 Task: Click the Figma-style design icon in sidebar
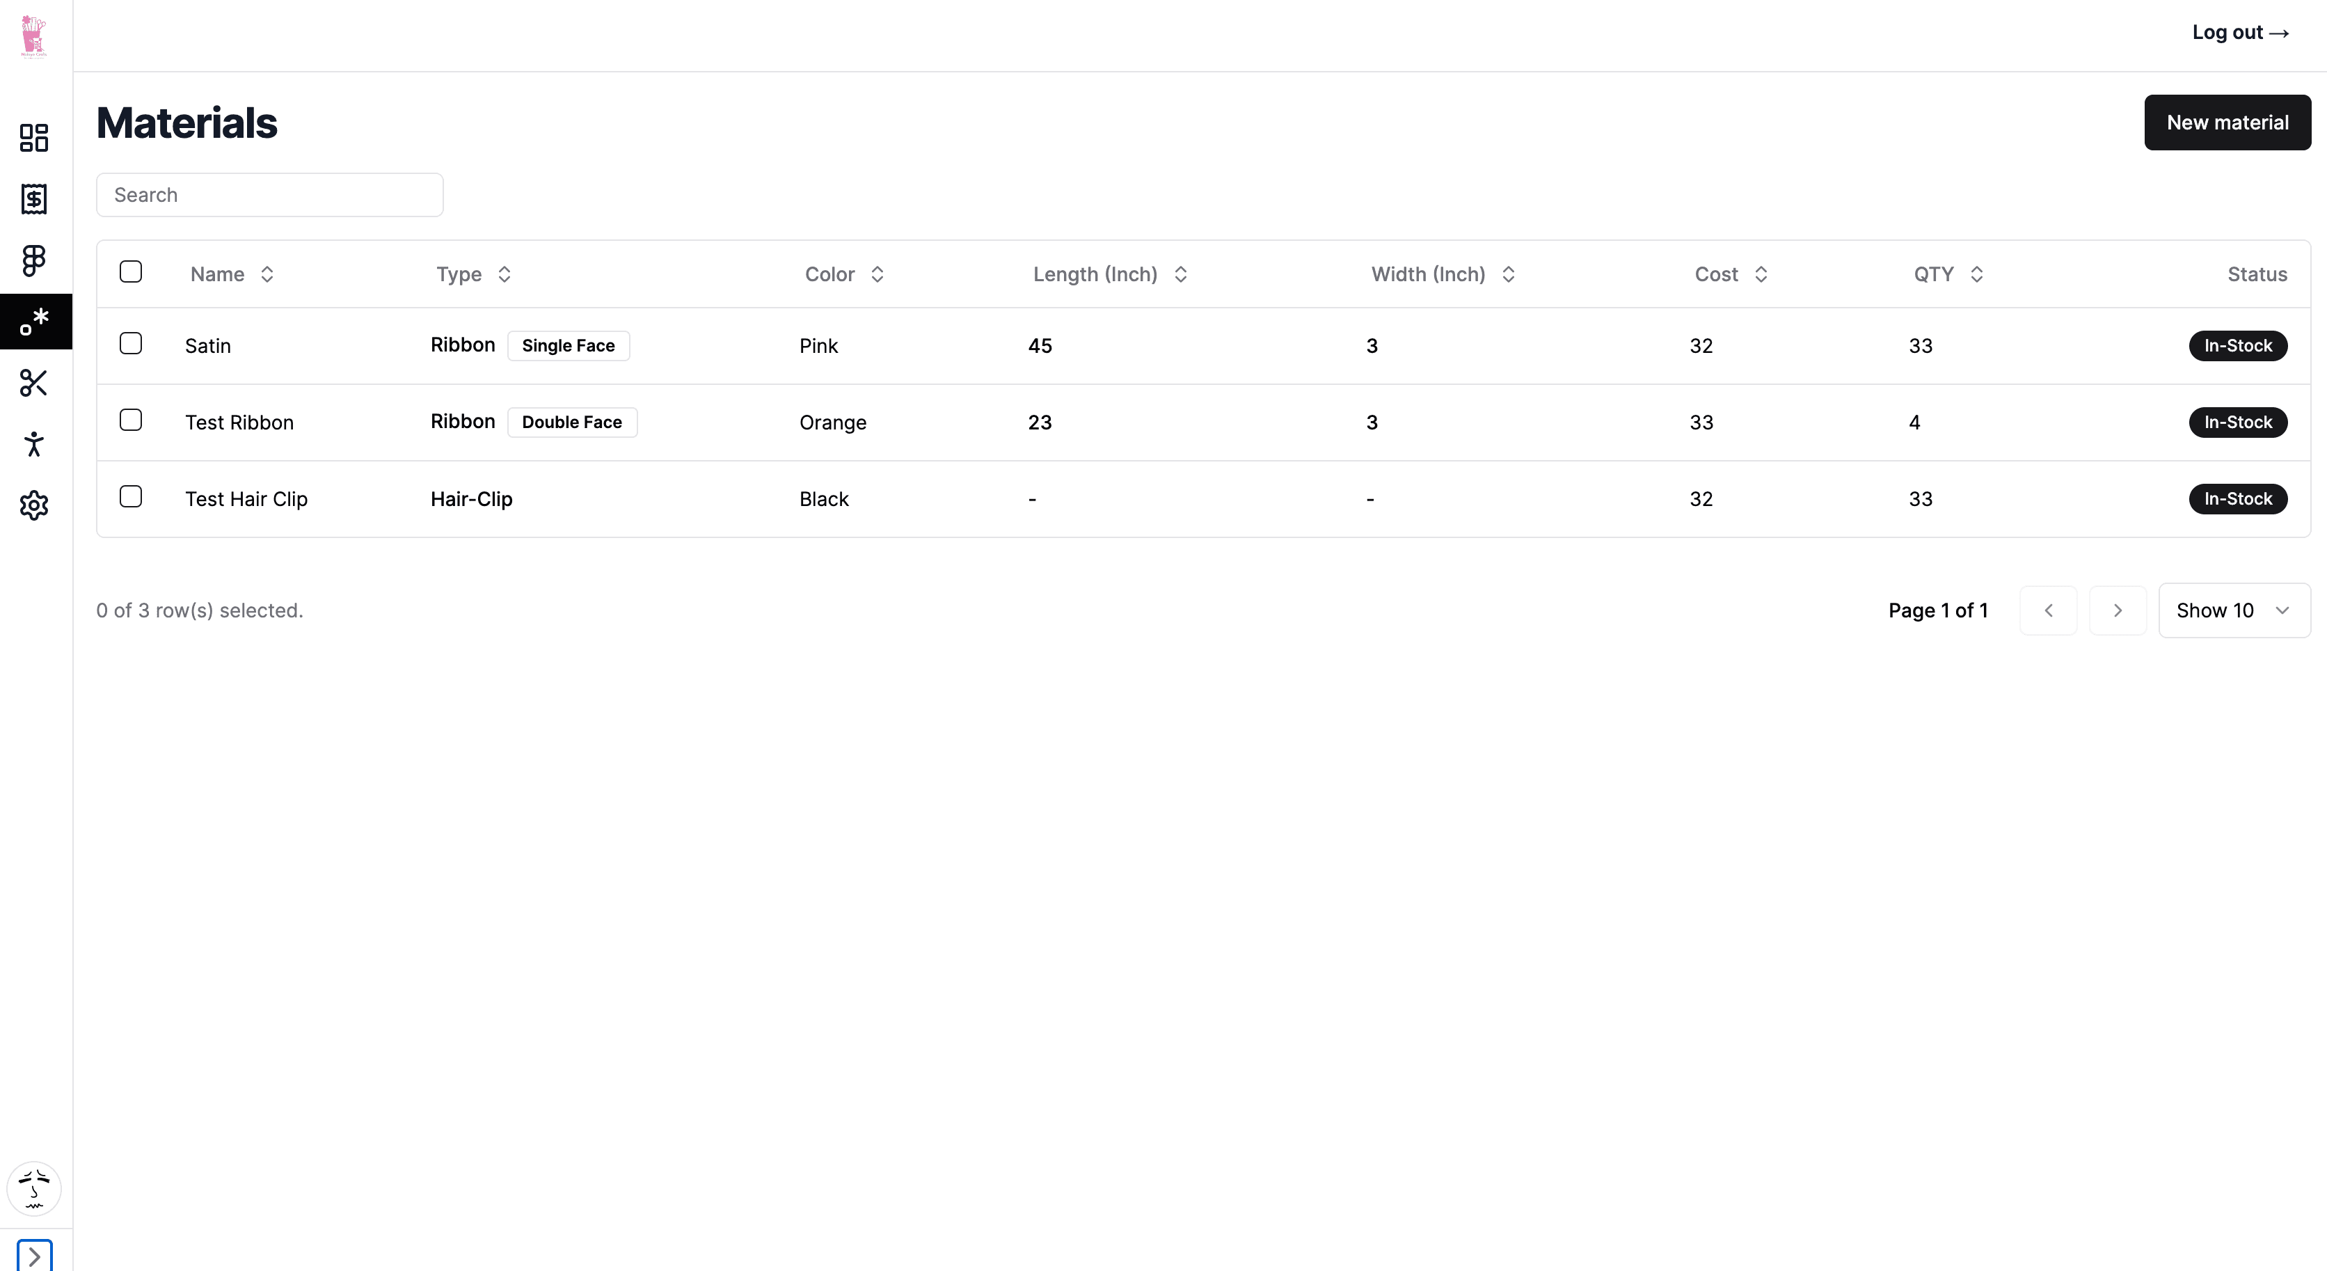coord(34,260)
